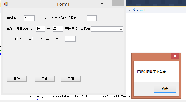The width and height of the screenshot is (186, 102).
Task: Expand the dropdown arrow left of count
Action: tap(129, 10)
